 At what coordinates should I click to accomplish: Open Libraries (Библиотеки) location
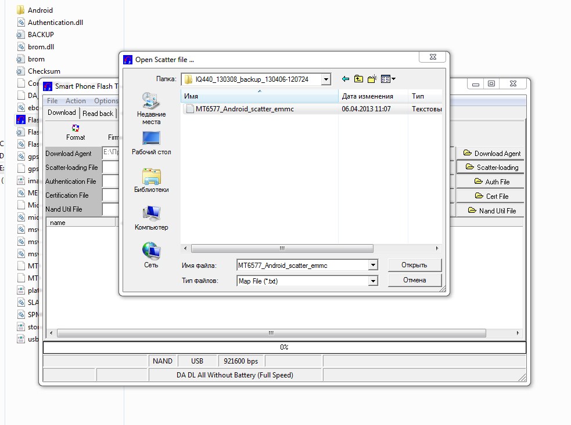pos(151,180)
